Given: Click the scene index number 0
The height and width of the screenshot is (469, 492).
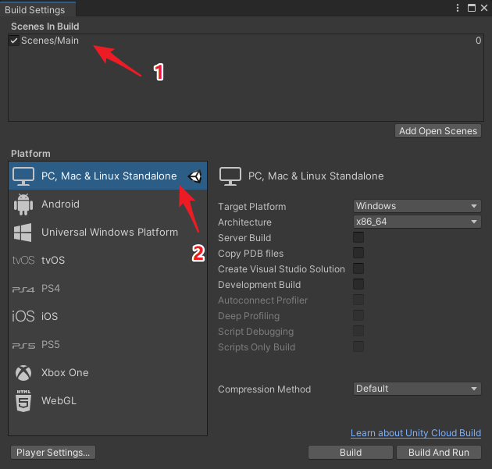Looking at the screenshot, I should (478, 41).
